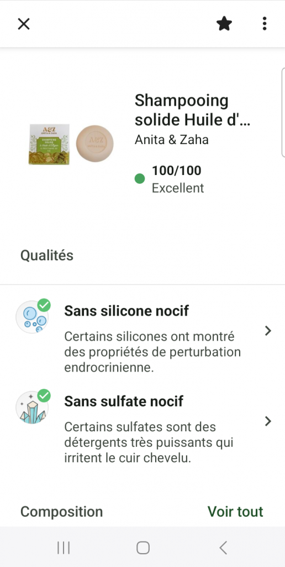This screenshot has height=567, width=285.
Task: Tap the green shampoo box product image
Action: 49,145
